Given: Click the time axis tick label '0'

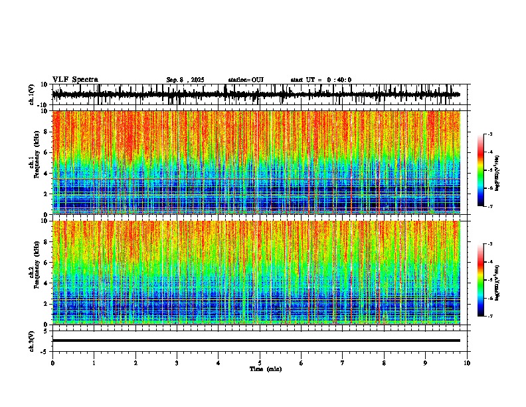Looking at the screenshot, I should coord(52,363).
